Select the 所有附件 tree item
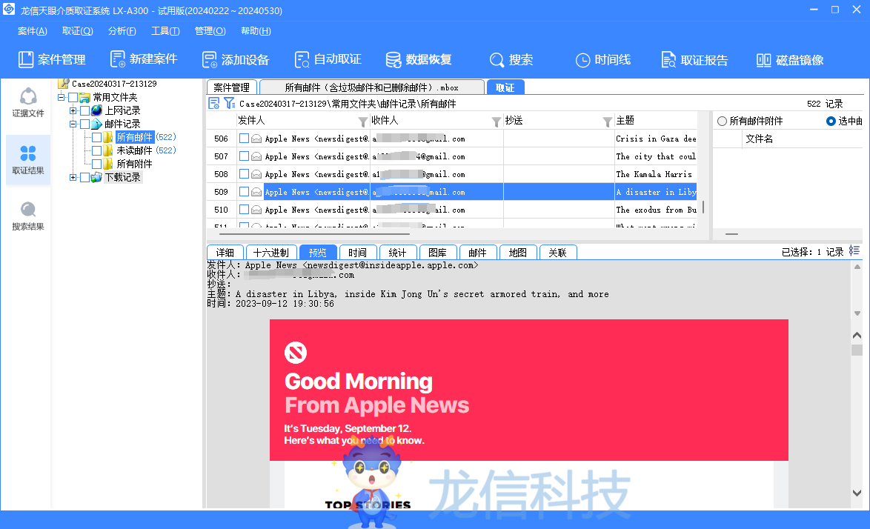This screenshot has width=870, height=529. (x=134, y=164)
